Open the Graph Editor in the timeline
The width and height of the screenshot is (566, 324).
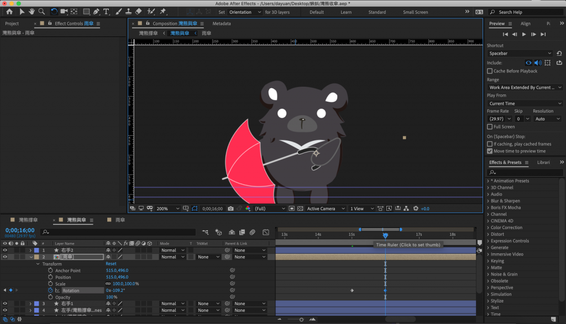(266, 232)
